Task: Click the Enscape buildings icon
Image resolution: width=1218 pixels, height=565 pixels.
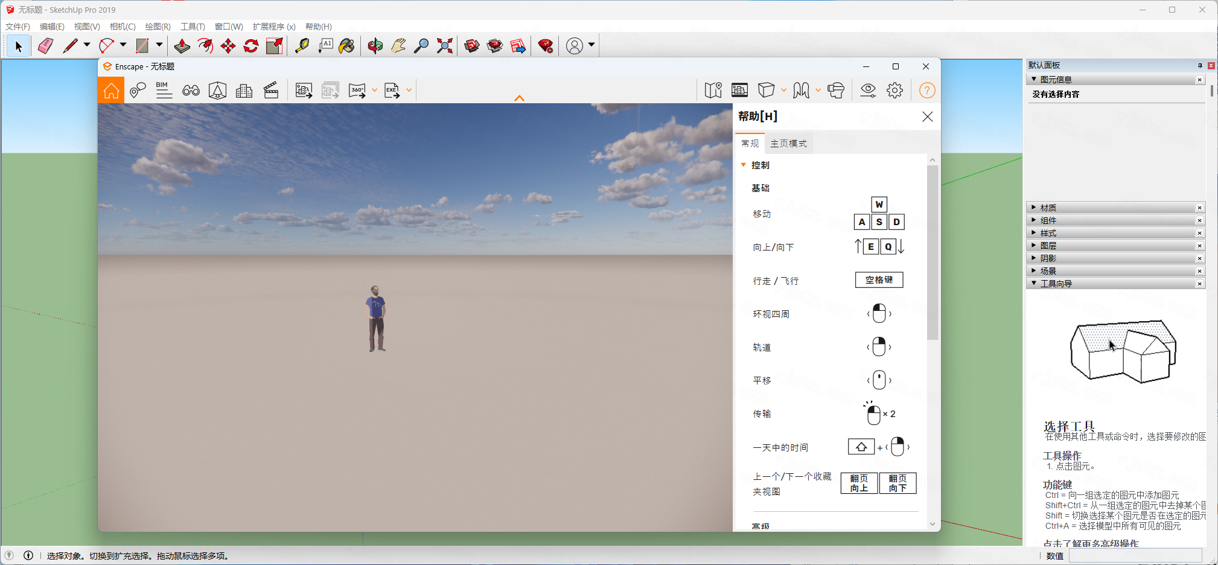Action: pyautogui.click(x=244, y=91)
